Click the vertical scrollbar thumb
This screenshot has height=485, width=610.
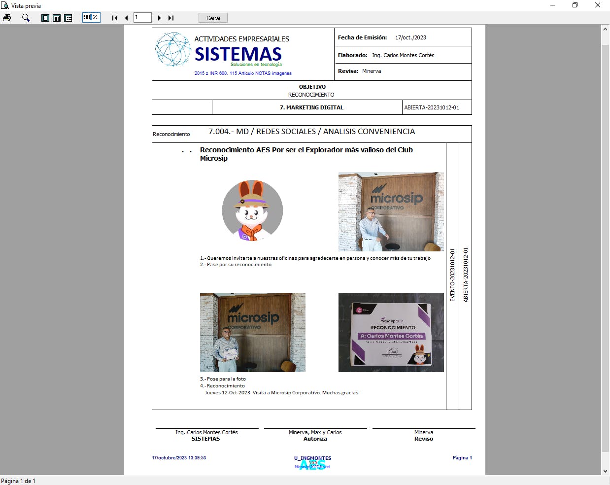point(605,248)
